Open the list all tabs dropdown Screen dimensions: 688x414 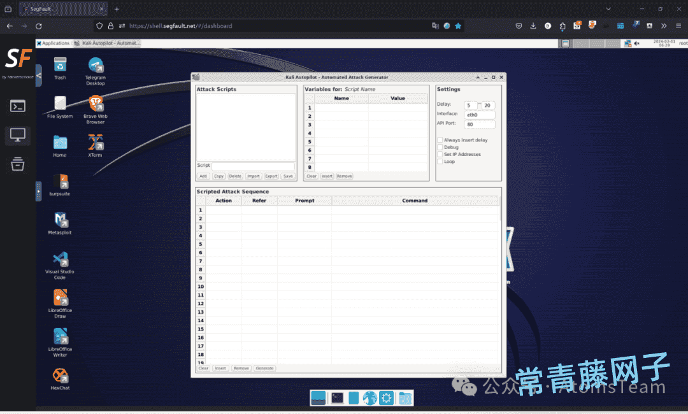tap(608, 9)
